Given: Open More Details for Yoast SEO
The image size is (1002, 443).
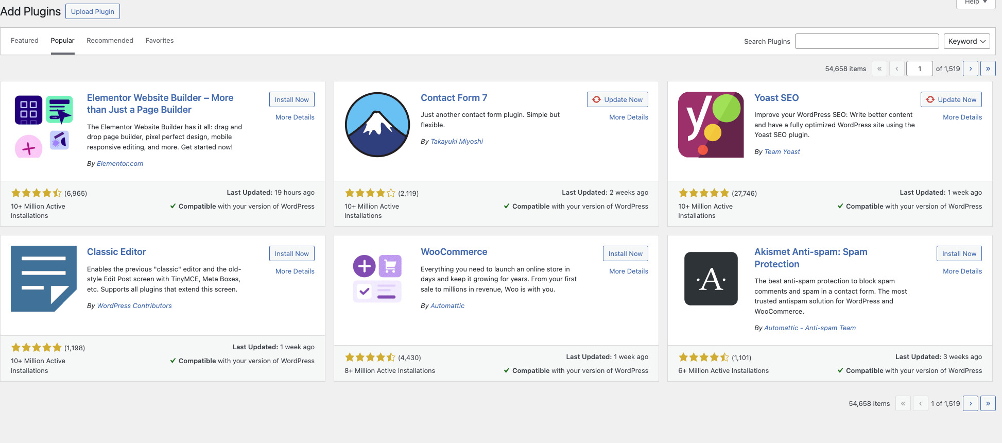Looking at the screenshot, I should pos(962,117).
